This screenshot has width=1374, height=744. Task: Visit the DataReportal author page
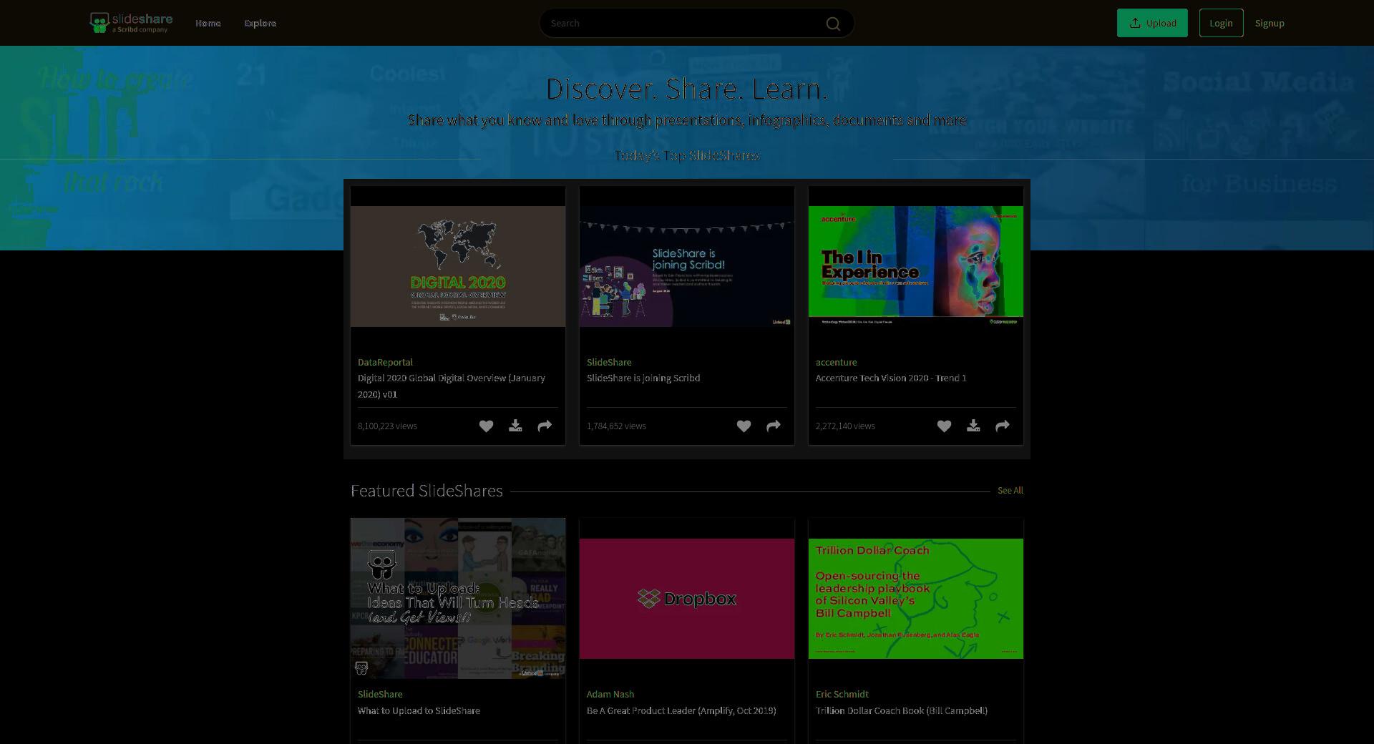point(385,363)
